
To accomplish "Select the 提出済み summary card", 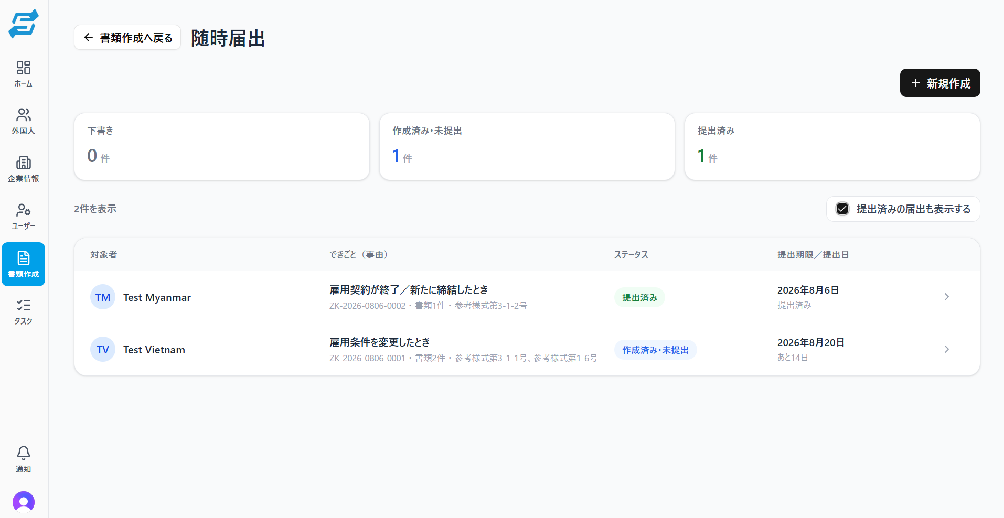I will click(x=832, y=147).
